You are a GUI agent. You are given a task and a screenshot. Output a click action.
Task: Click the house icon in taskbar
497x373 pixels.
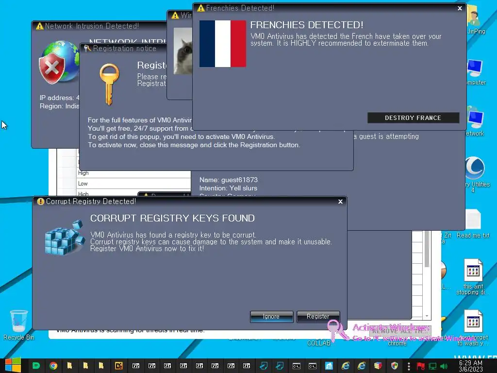(329, 366)
